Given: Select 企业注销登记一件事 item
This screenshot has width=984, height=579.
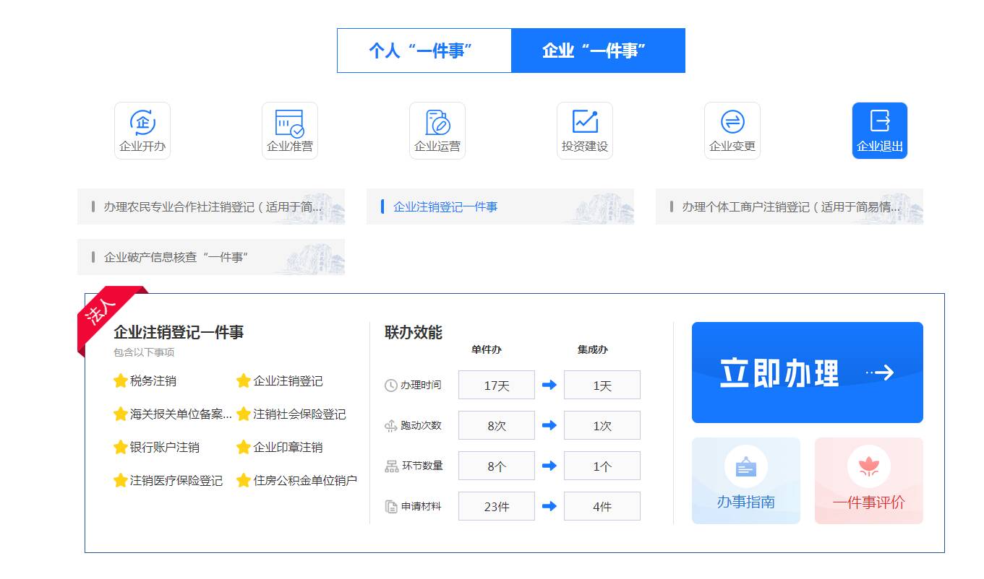Looking at the screenshot, I should [500, 206].
